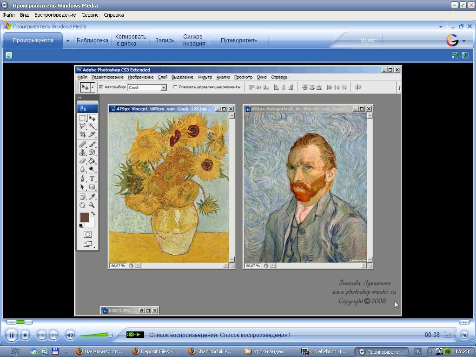
Task: Click the playback options green icon
Action: (x=9, y=55)
